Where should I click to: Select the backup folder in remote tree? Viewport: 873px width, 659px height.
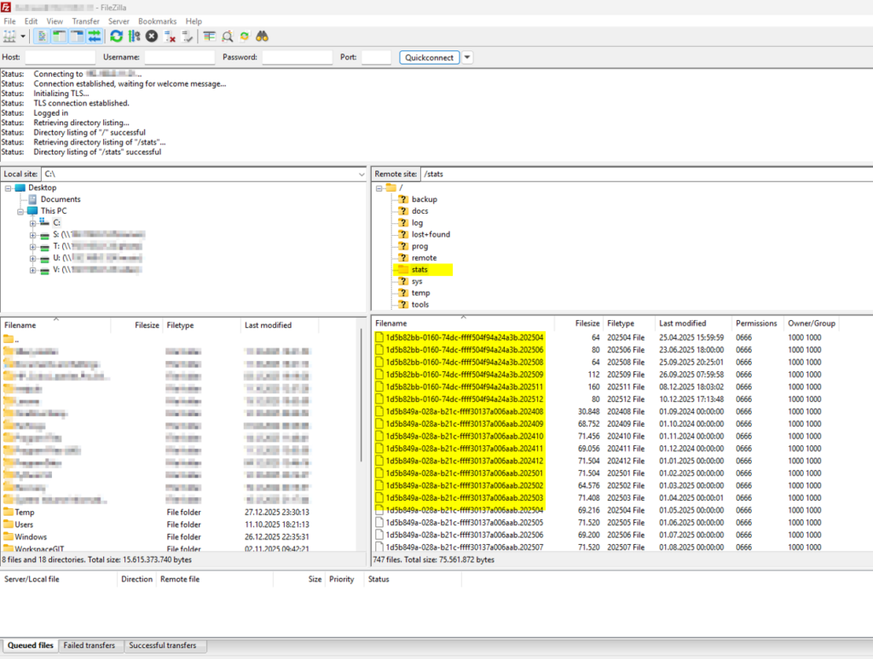424,199
